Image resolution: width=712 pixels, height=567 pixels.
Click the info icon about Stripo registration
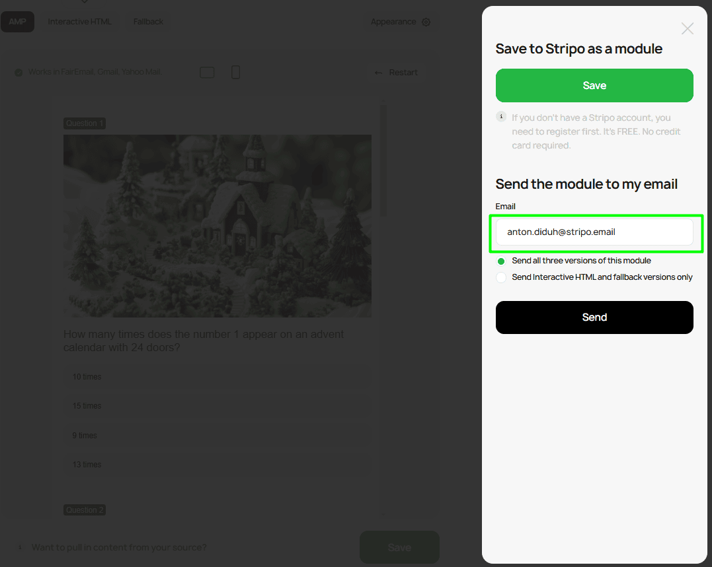(501, 116)
